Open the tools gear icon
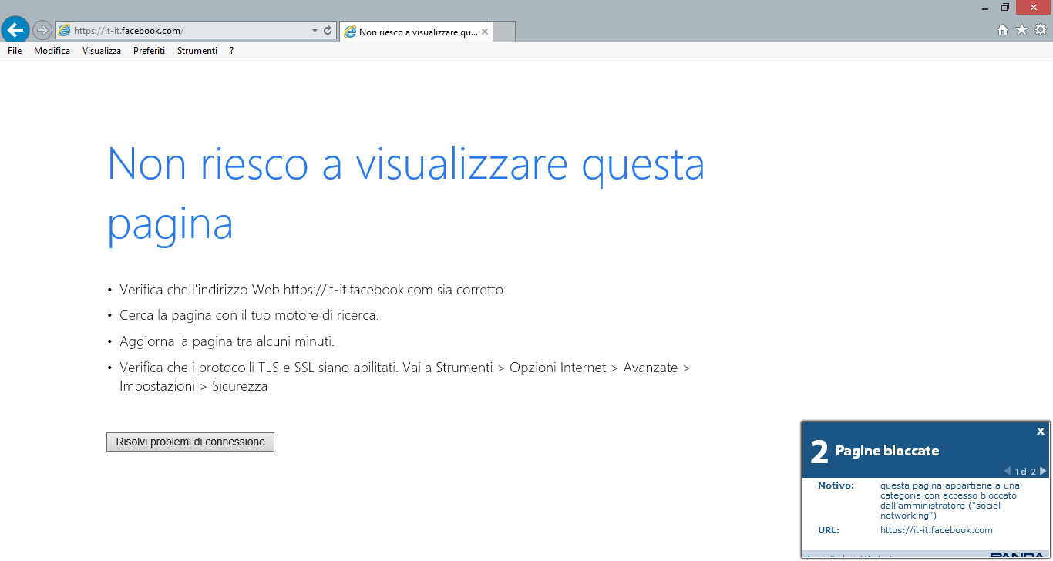The image size is (1053, 561). (x=1040, y=30)
